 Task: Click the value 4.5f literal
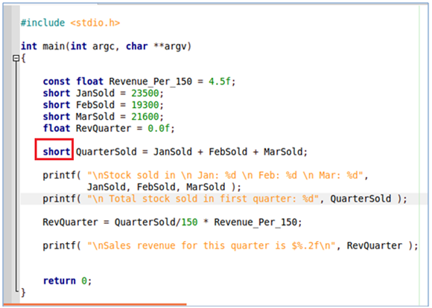(x=219, y=82)
